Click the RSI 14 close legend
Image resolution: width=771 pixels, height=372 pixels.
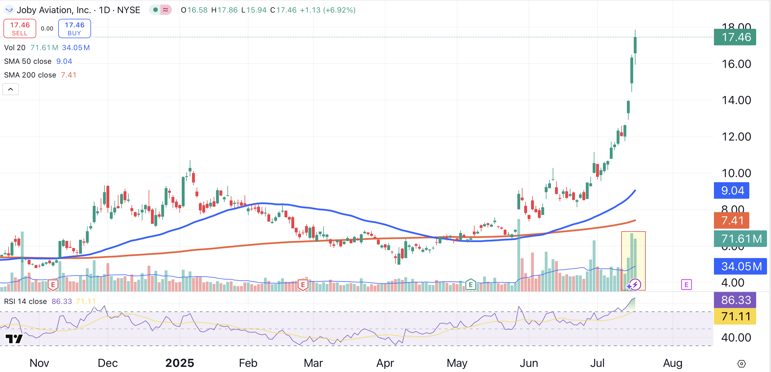[25, 301]
